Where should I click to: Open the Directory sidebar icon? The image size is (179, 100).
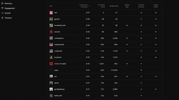(2, 3)
